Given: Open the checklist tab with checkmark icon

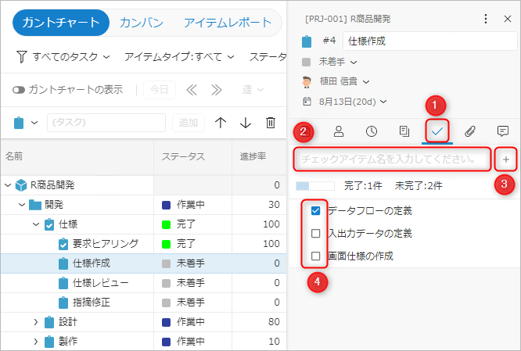Looking at the screenshot, I should tap(437, 131).
